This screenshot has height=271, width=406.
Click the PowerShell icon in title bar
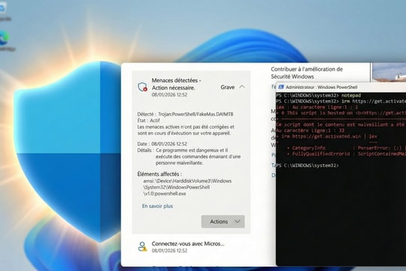pyautogui.click(x=281, y=87)
